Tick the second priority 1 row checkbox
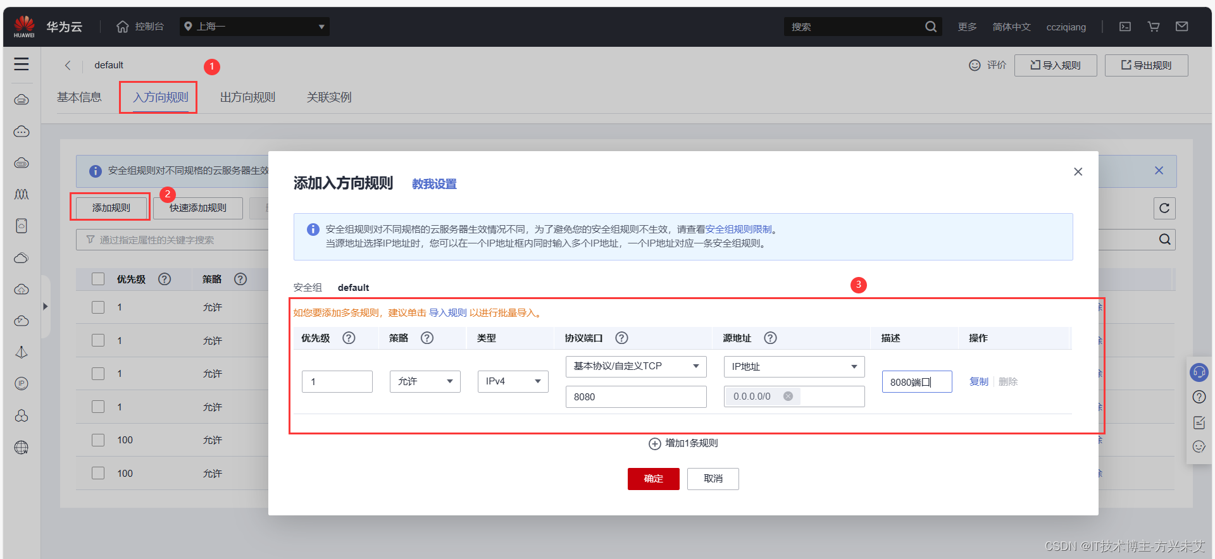Viewport: 1215px width, 559px height. click(98, 340)
